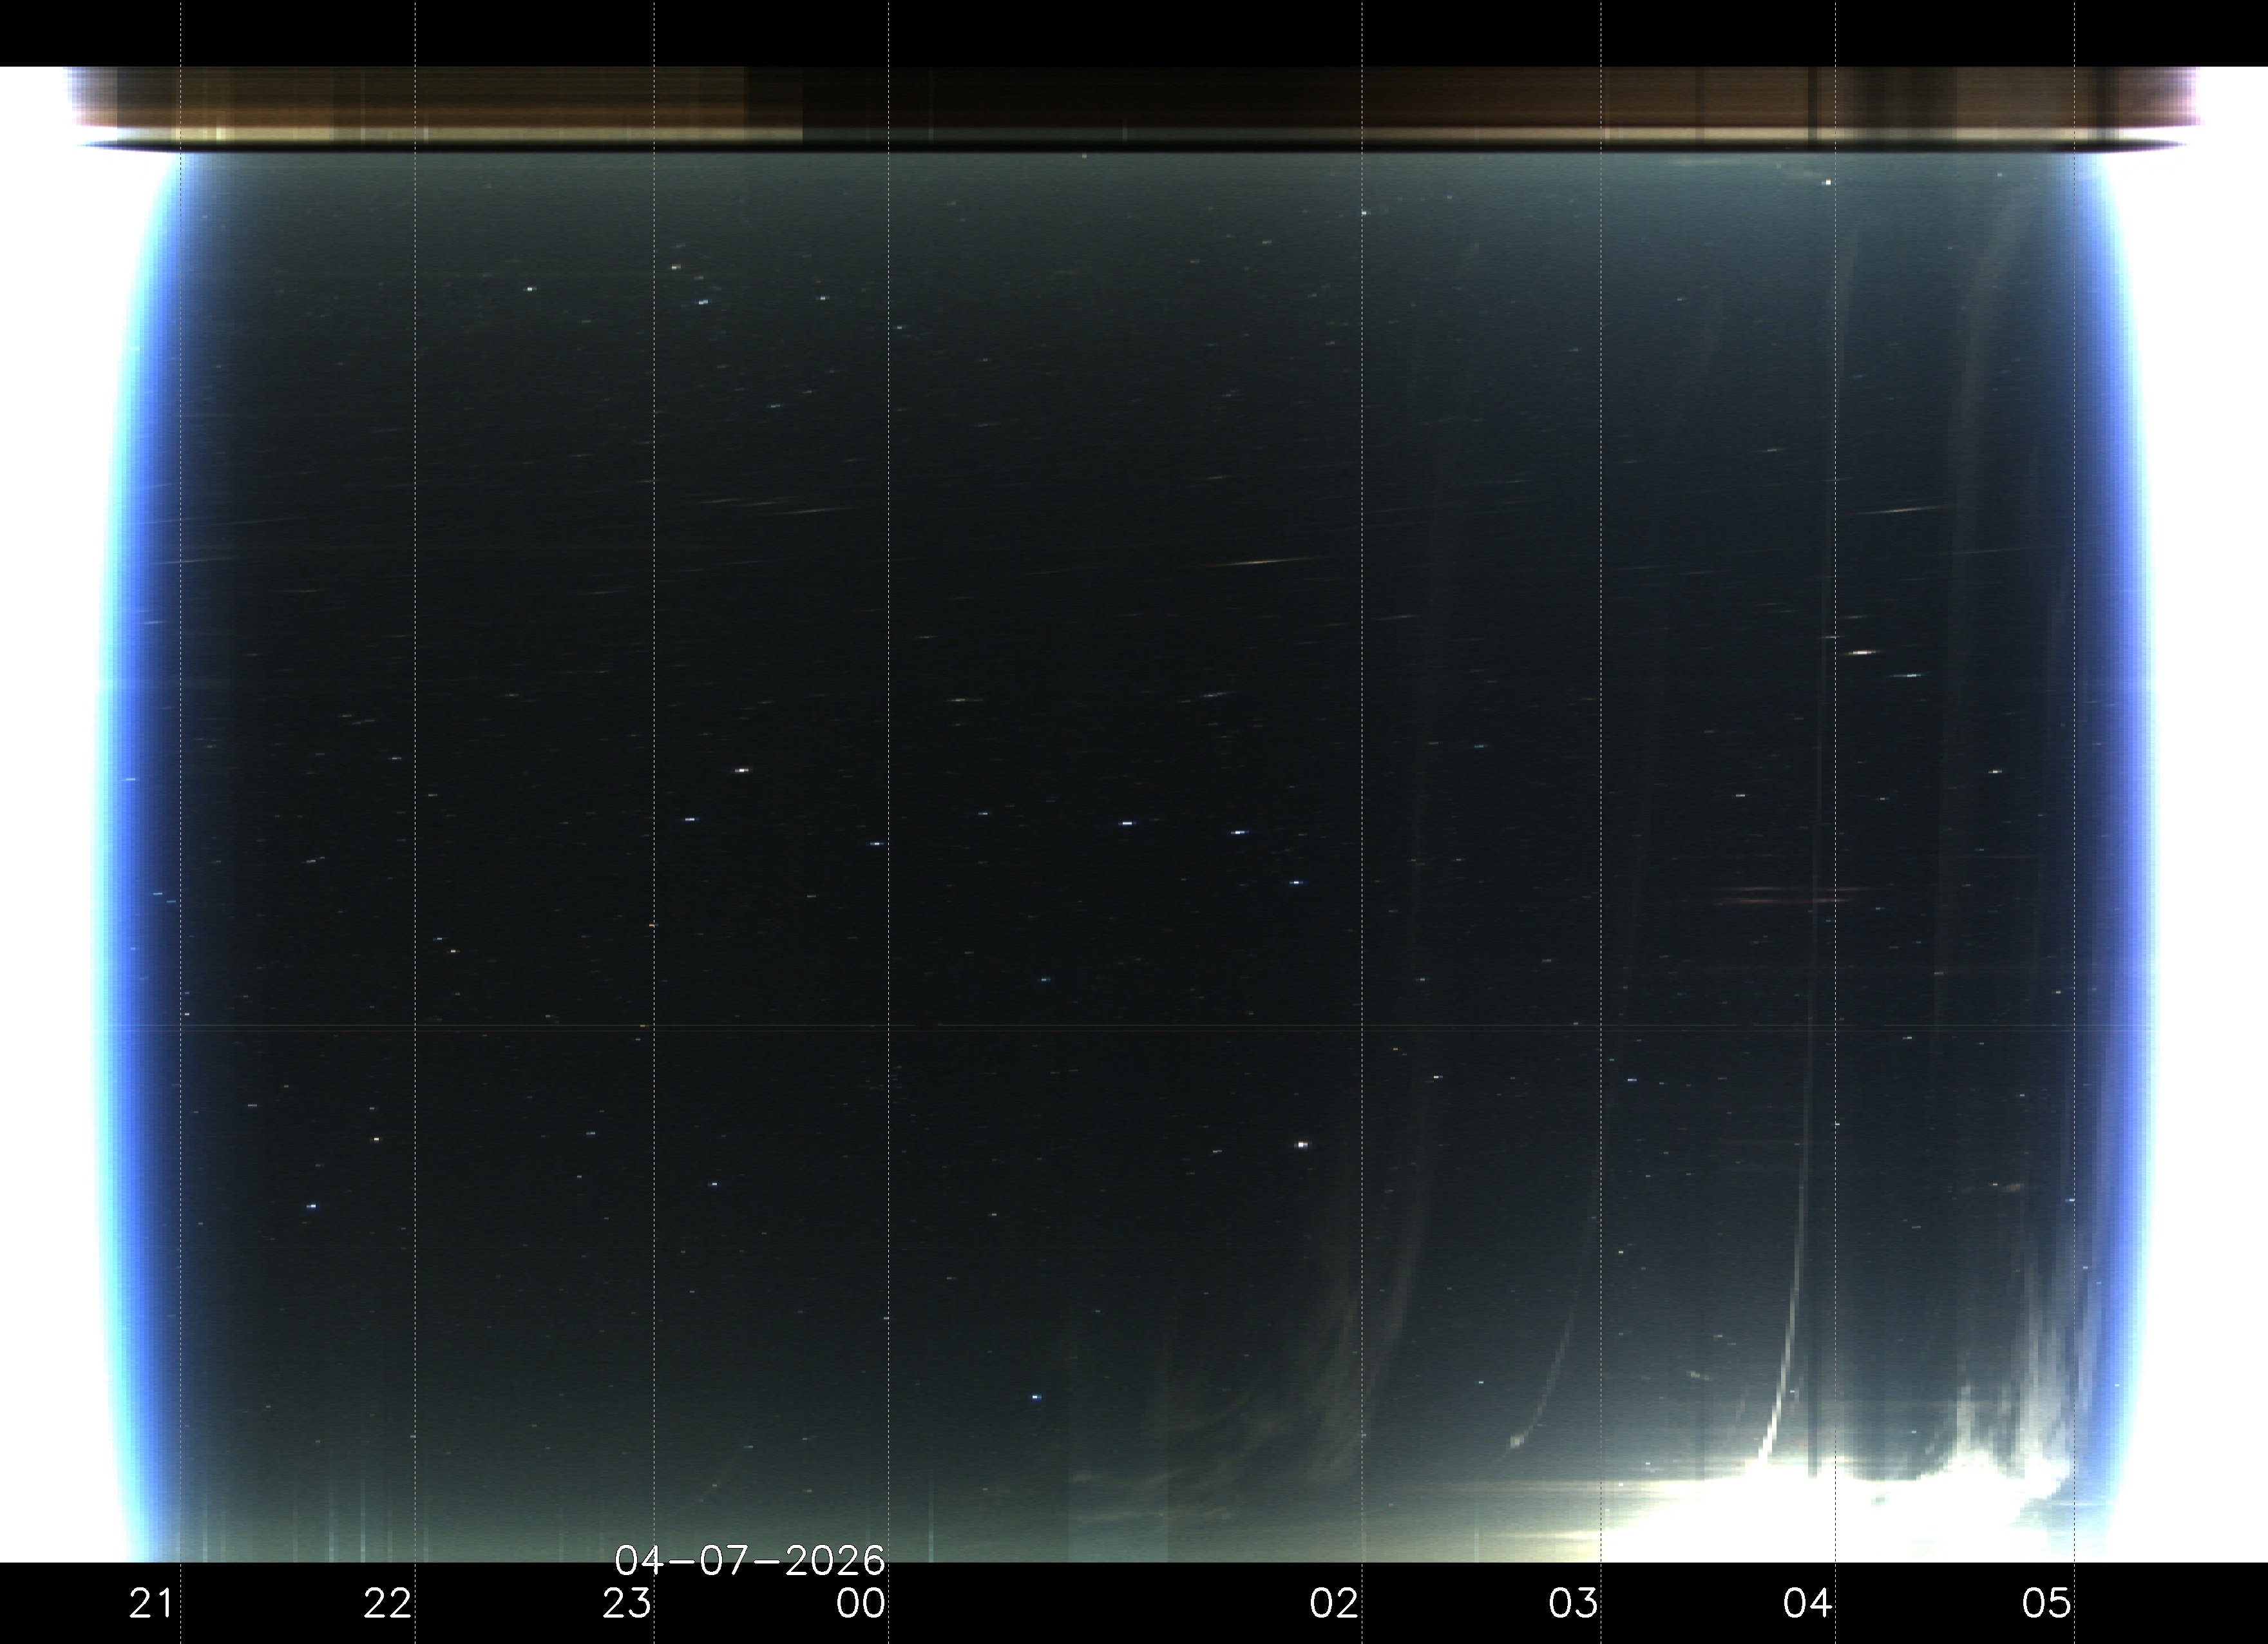The height and width of the screenshot is (1644, 2268).
Task: Click the 21 hour label
Action: pyautogui.click(x=151, y=1604)
